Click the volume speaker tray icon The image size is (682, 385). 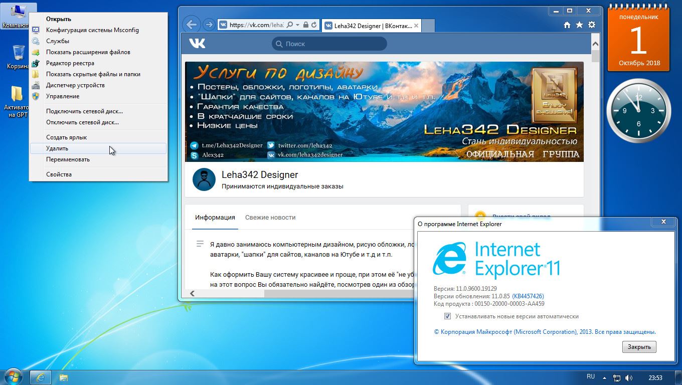tap(629, 377)
